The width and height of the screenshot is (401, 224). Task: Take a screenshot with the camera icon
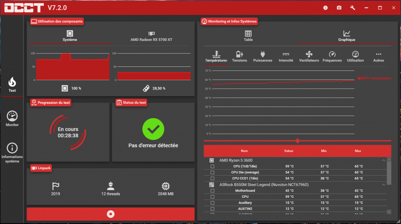(x=339, y=8)
